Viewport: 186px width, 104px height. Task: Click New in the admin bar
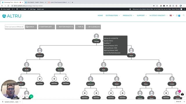(24, 9)
